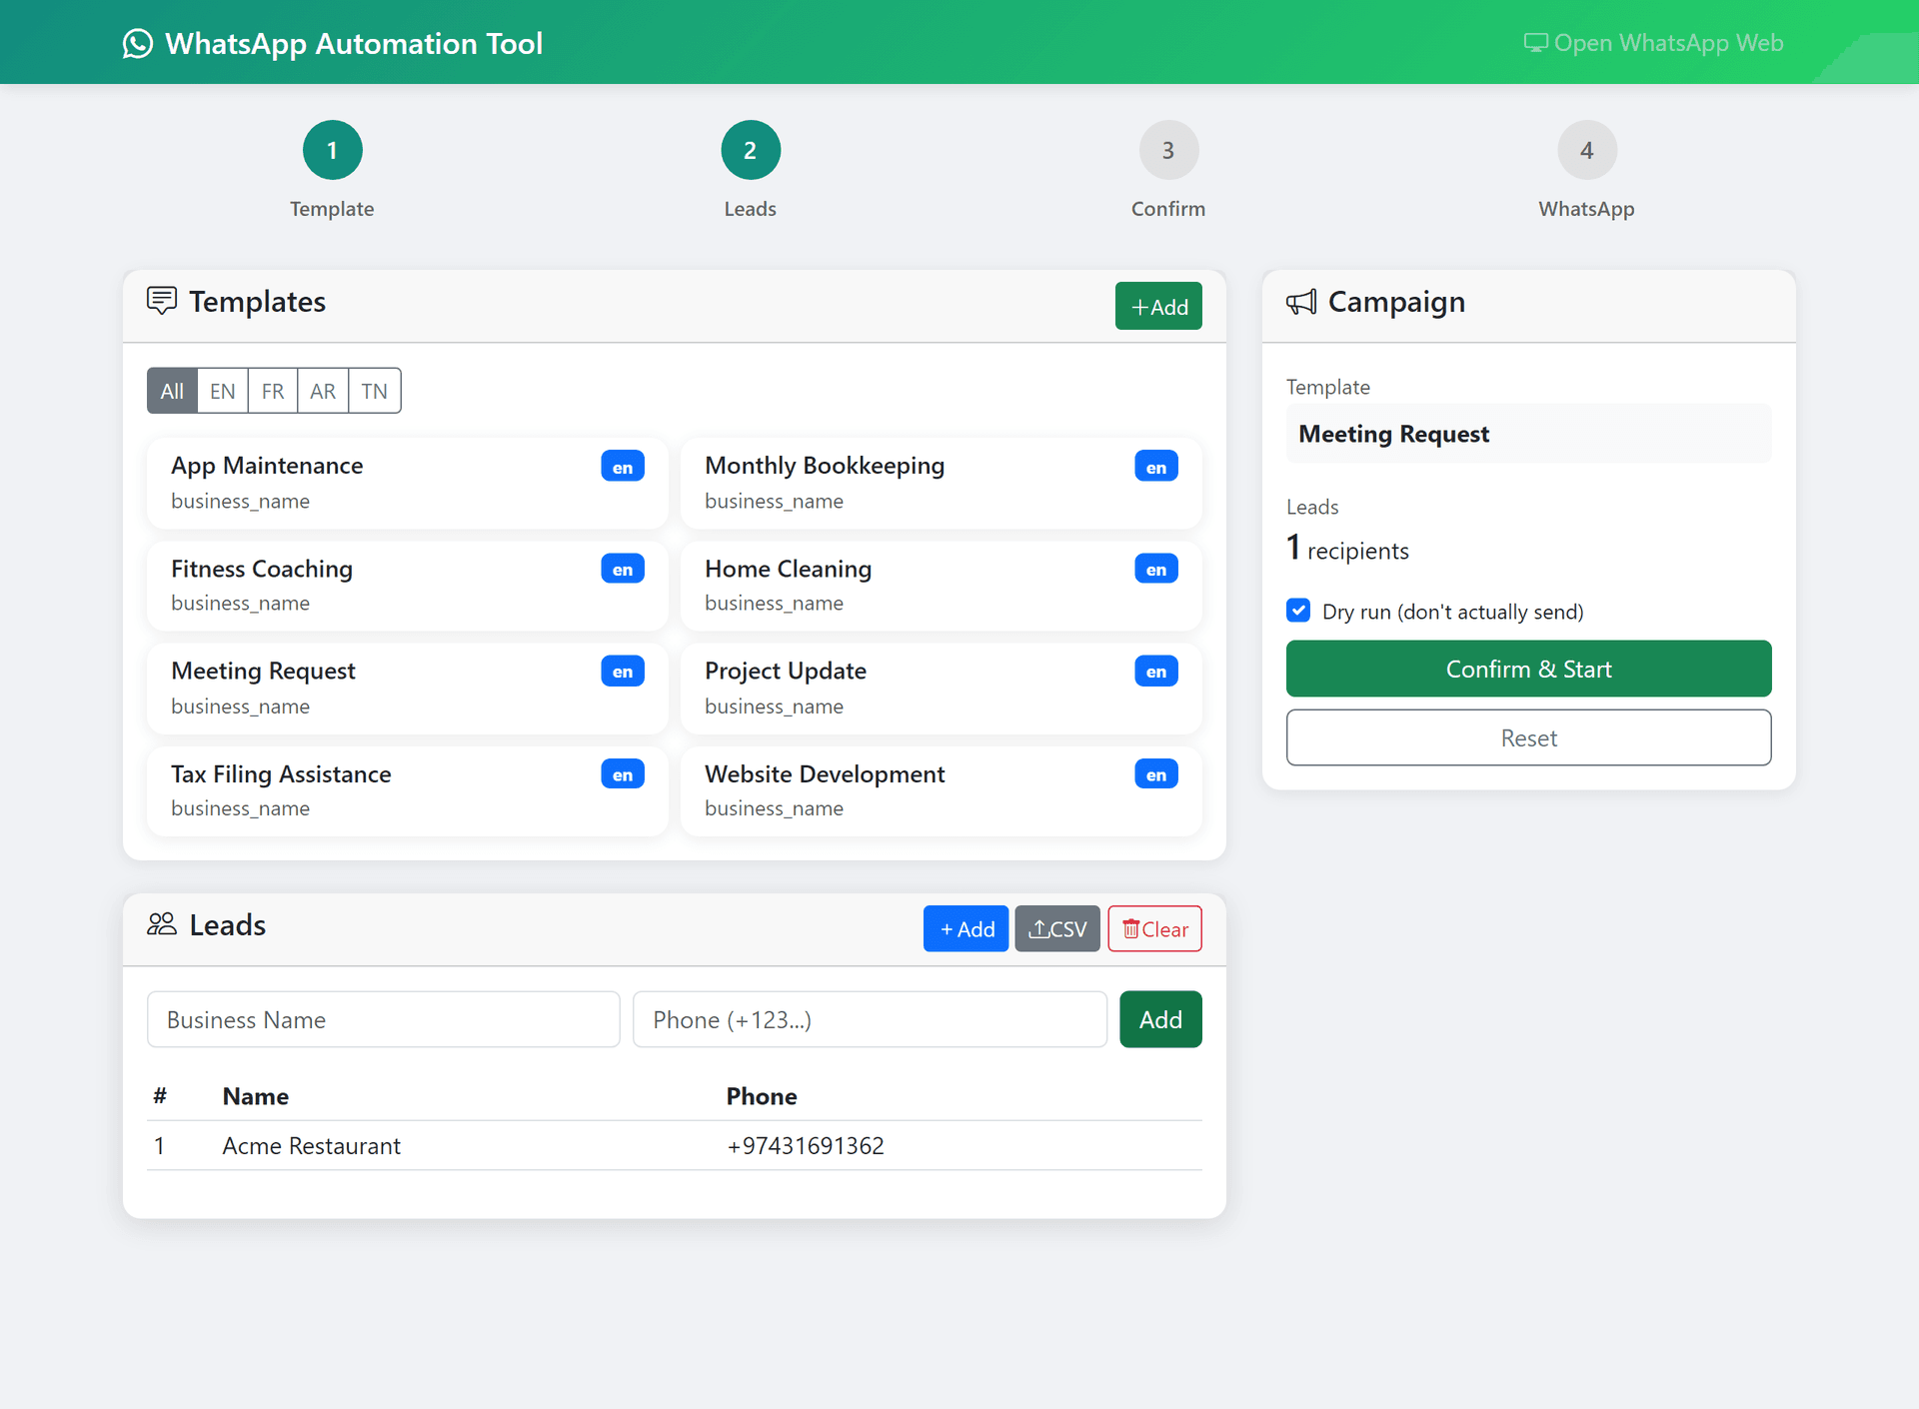
Task: Select the Tax Filing Assistance template
Action: [407, 791]
